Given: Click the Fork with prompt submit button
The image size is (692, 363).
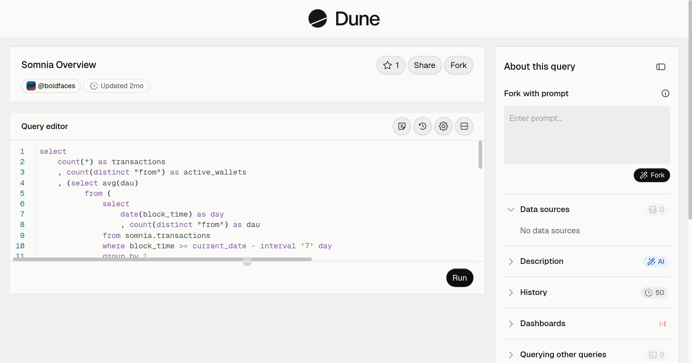Looking at the screenshot, I should (x=652, y=175).
